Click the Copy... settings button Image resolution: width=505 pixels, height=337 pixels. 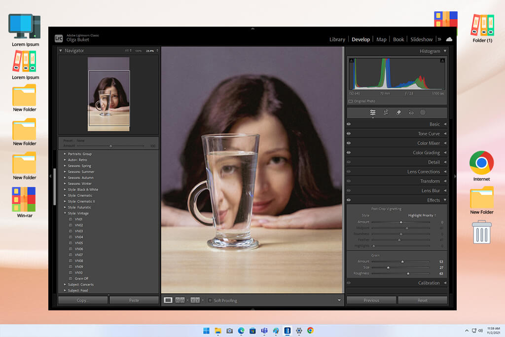(83, 300)
